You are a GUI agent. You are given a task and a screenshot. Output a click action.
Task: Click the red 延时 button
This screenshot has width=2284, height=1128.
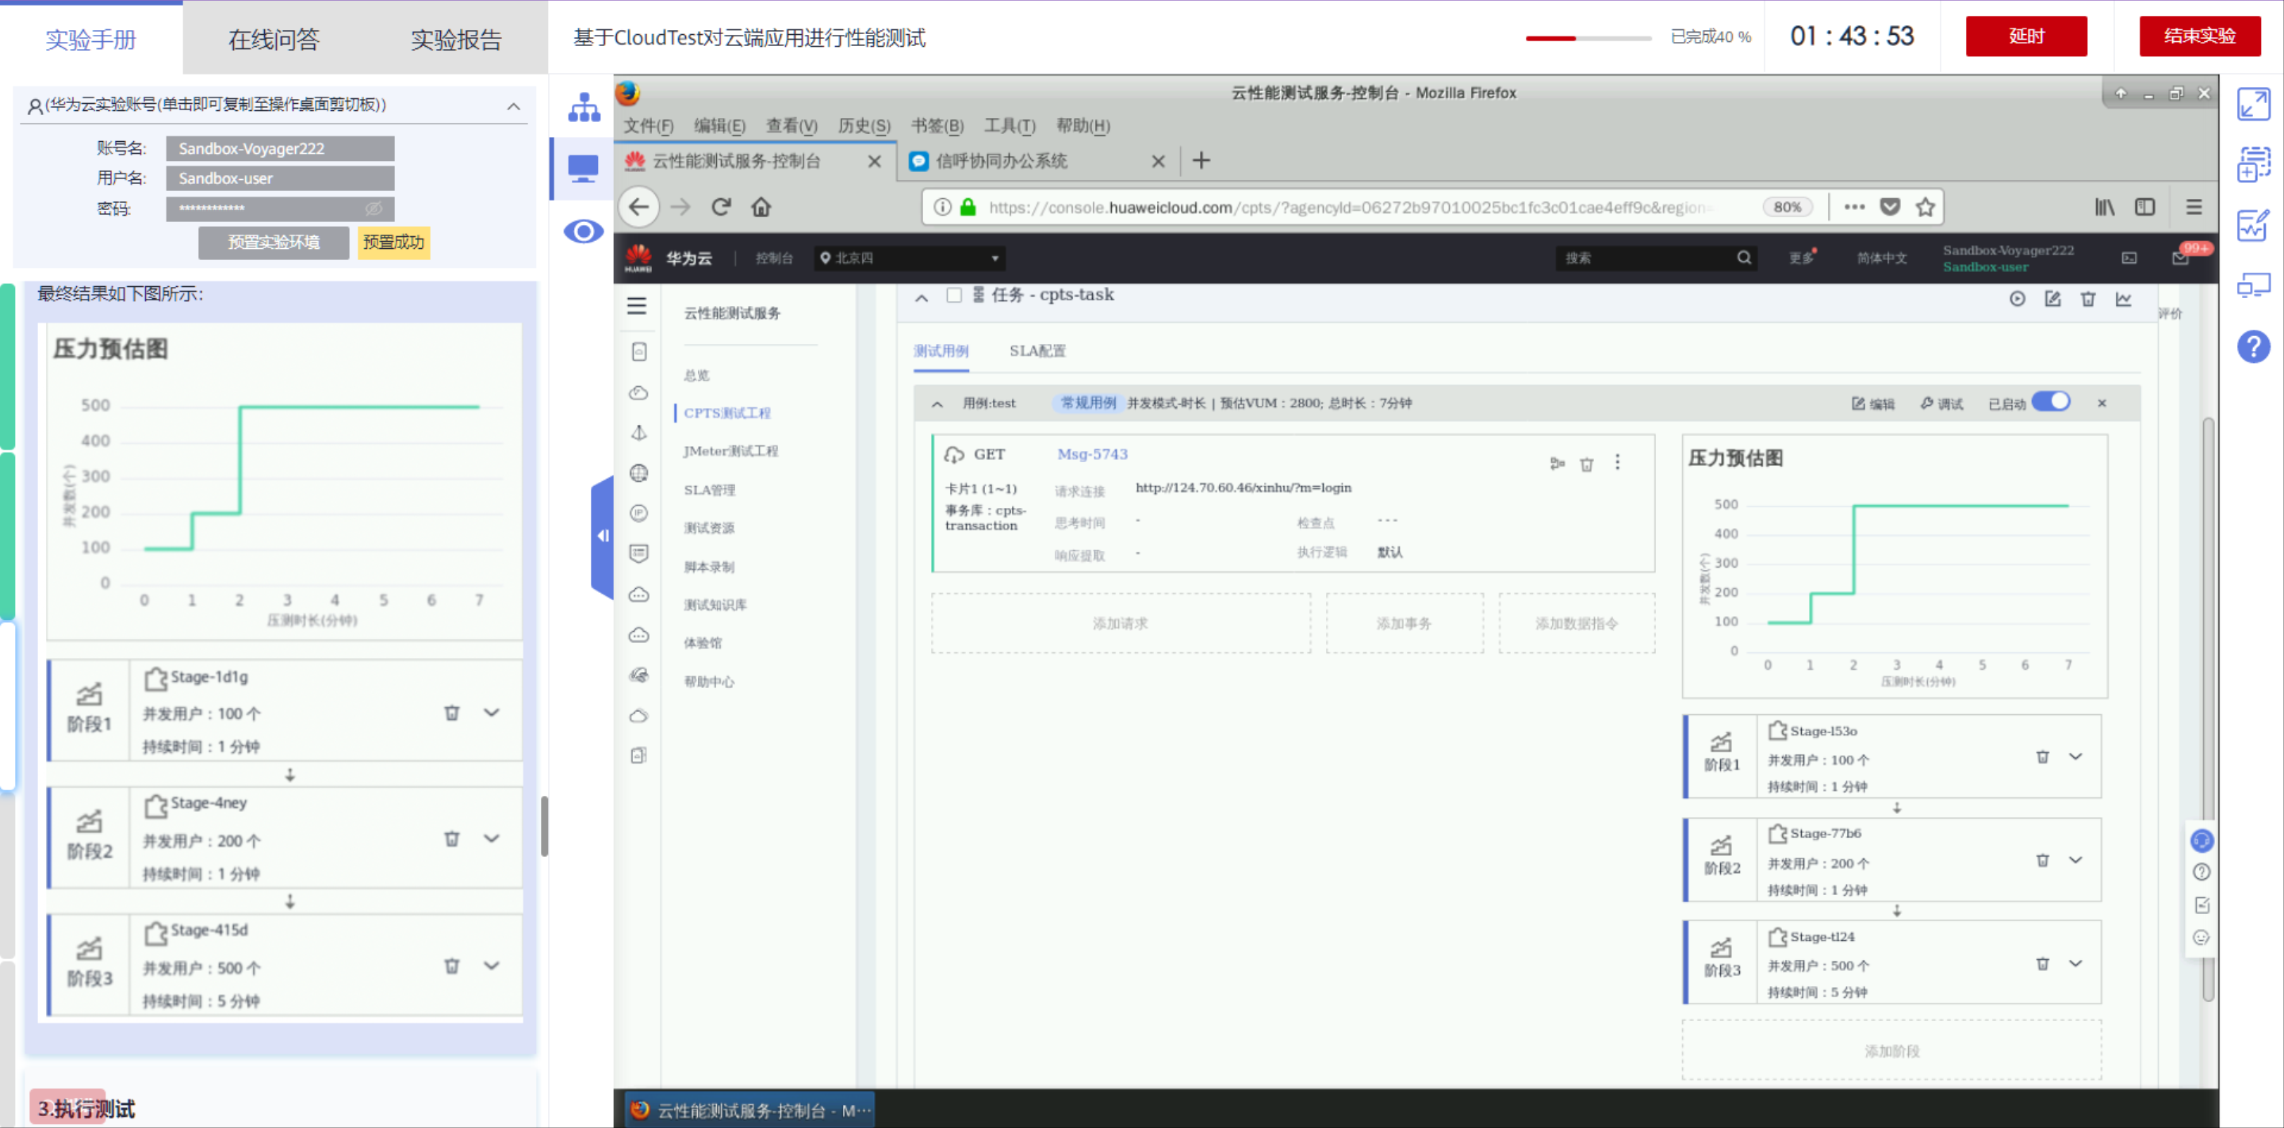2025,36
